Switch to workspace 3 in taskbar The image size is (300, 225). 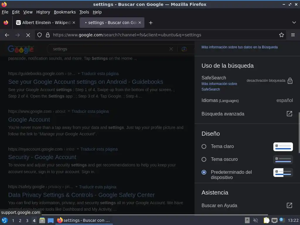(x=27, y=221)
